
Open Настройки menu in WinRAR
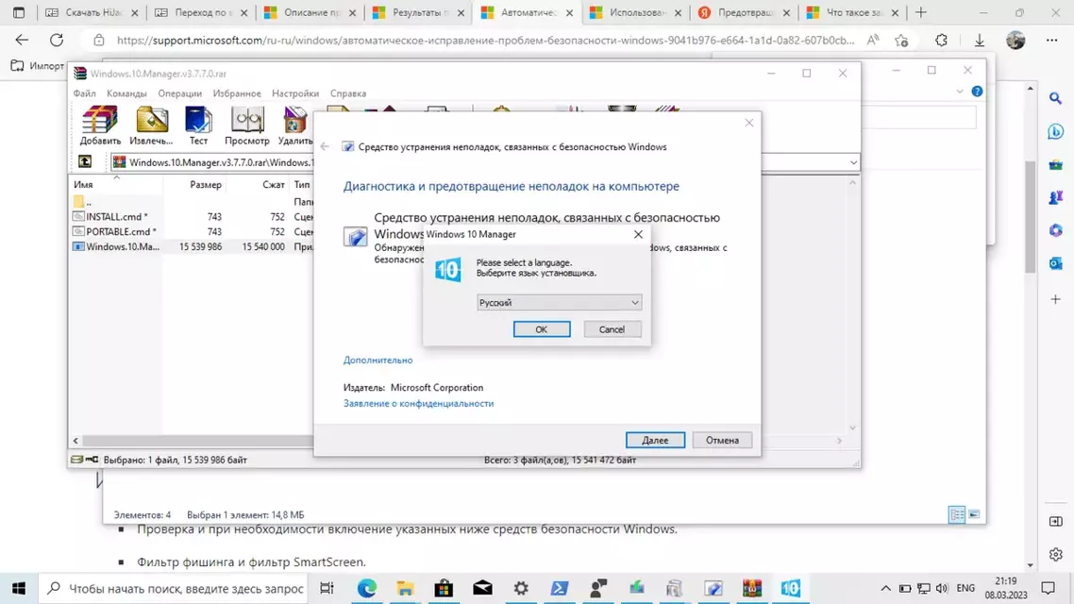[x=295, y=93]
